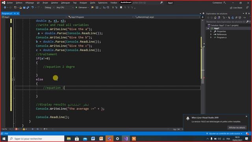Image resolution: width=252 pixels, height=142 pixels.
Task: Open the Fenêtre menu
Action: (x=114, y=3)
